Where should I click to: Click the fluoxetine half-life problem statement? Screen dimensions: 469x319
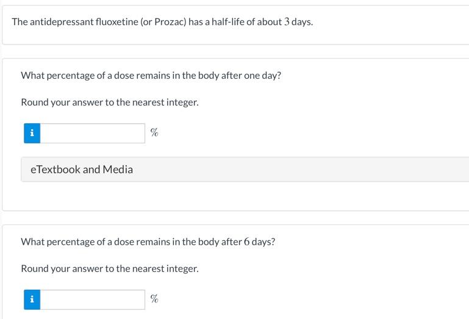pos(162,22)
